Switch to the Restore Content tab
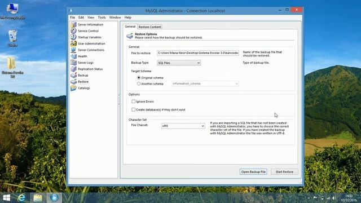 coord(149,27)
